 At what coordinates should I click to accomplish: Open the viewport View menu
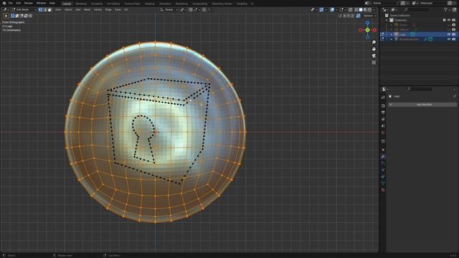(x=58, y=9)
